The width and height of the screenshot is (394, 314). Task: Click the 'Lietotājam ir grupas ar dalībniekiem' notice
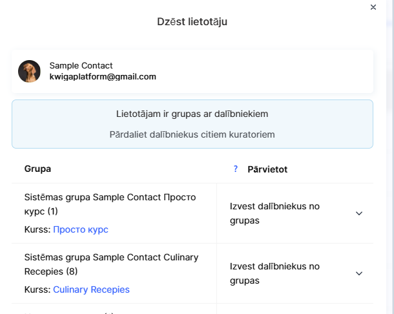coord(192,114)
